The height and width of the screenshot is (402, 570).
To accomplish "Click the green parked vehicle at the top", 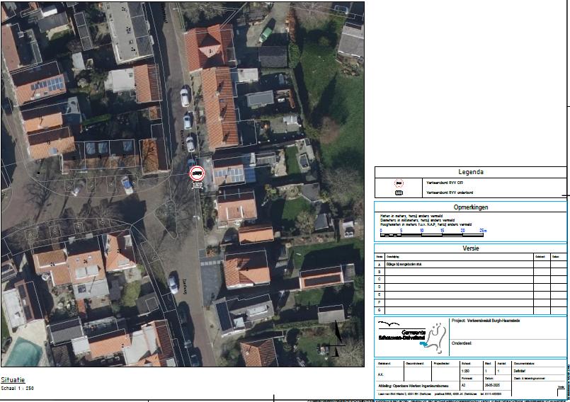I will point(266,32).
